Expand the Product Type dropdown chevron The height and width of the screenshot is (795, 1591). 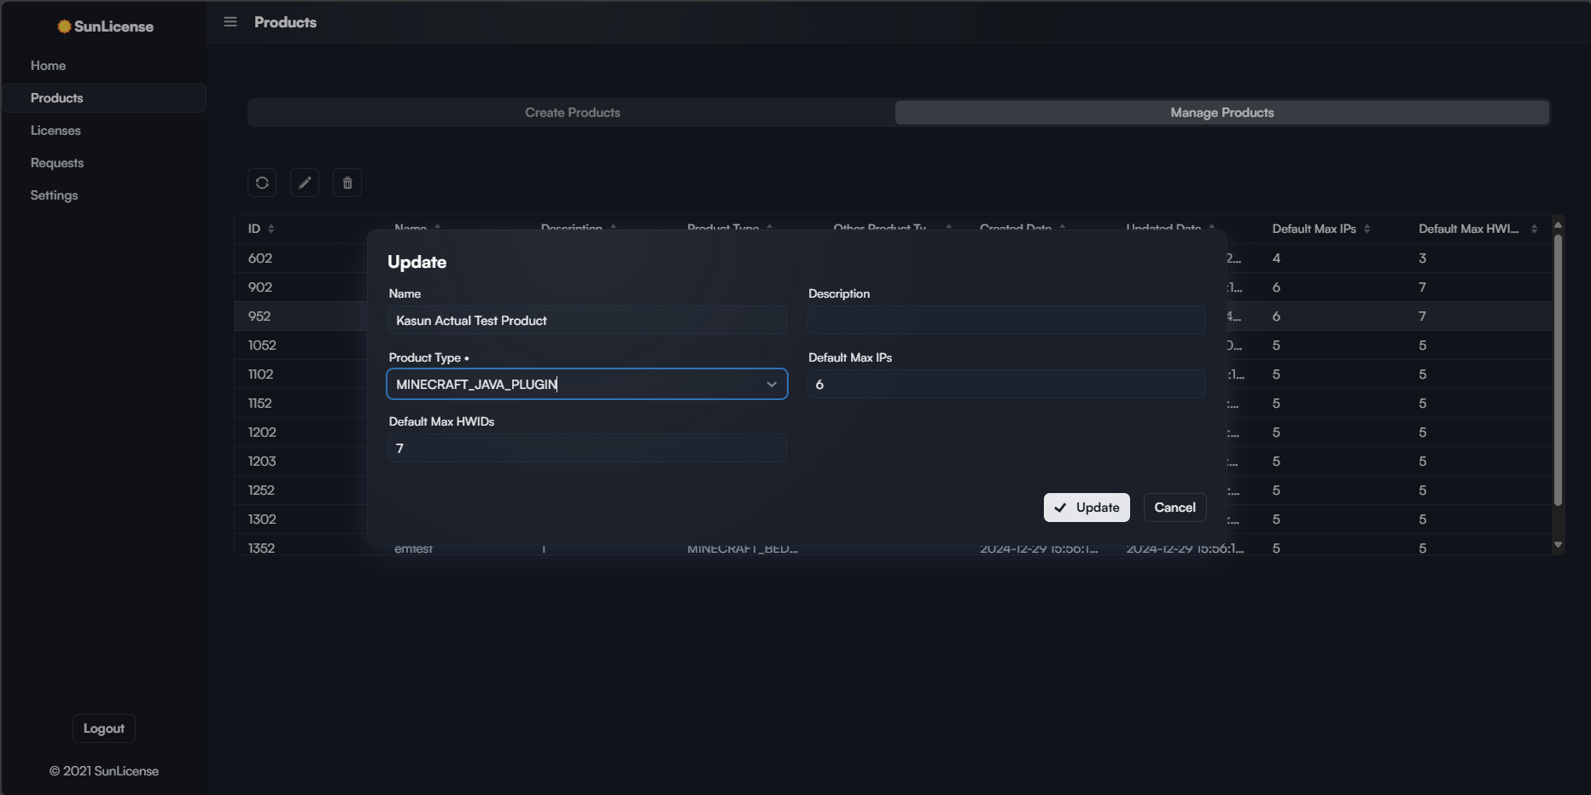pos(772,385)
